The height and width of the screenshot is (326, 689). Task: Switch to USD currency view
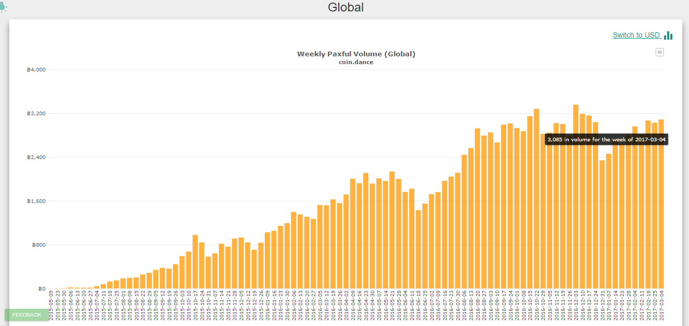click(636, 35)
